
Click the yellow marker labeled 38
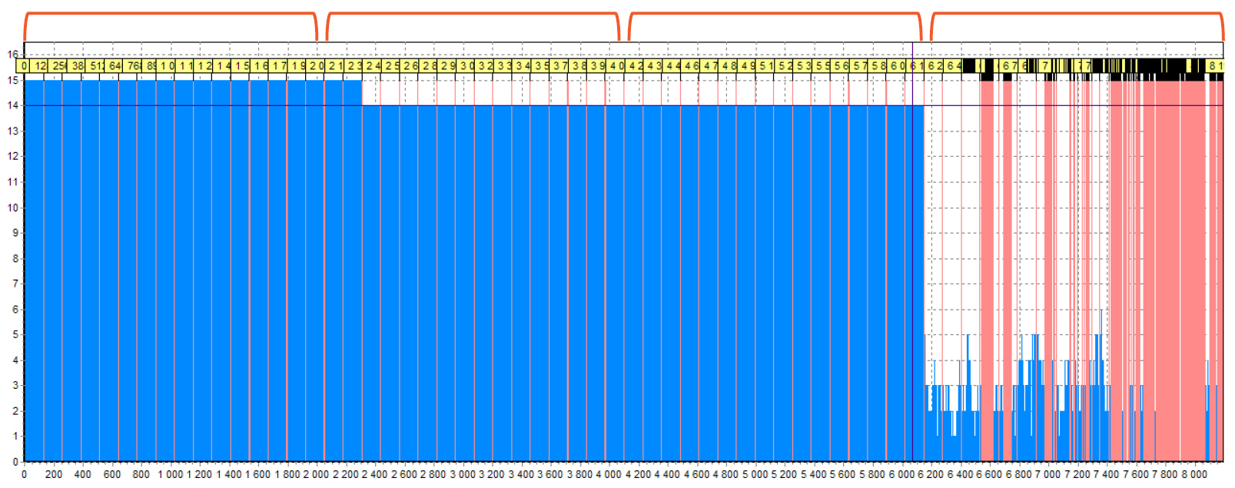(78, 66)
